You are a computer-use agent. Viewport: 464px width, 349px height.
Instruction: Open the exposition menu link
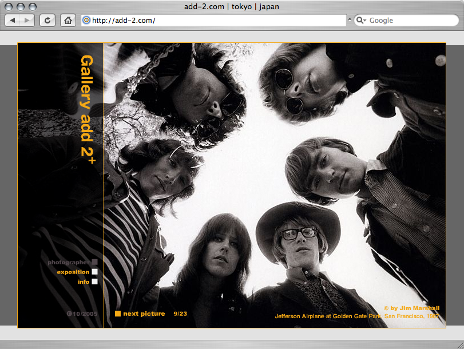coord(73,272)
